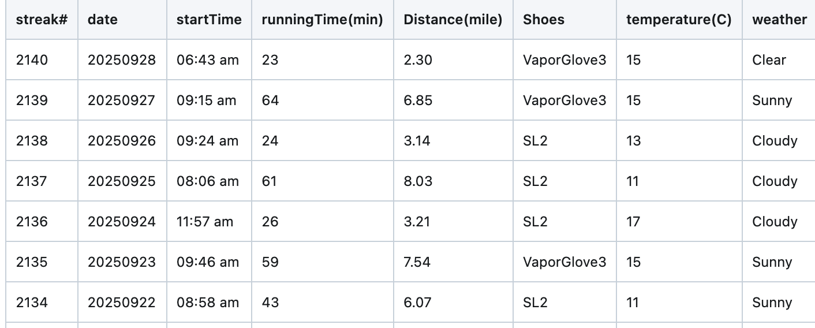The width and height of the screenshot is (815, 328).
Task: Click the runningTime(min) column header
Action: point(322,20)
